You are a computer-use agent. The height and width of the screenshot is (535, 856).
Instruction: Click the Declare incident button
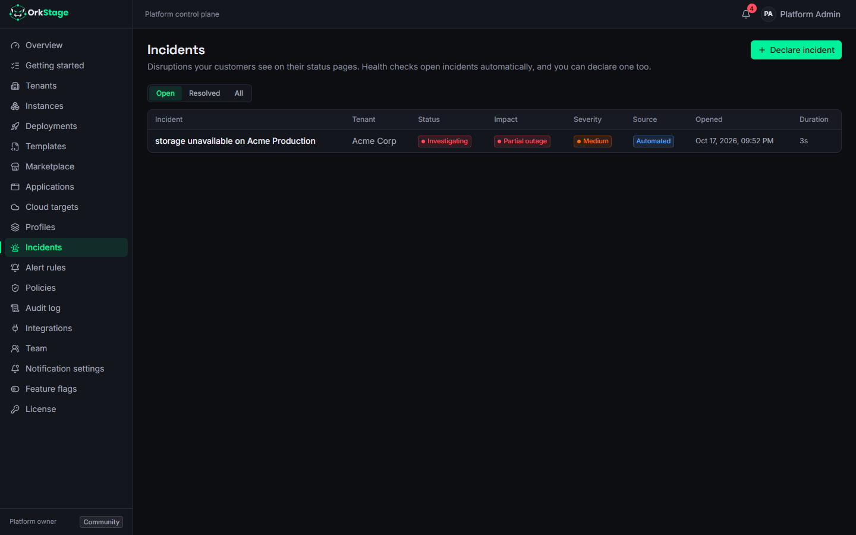[796, 50]
